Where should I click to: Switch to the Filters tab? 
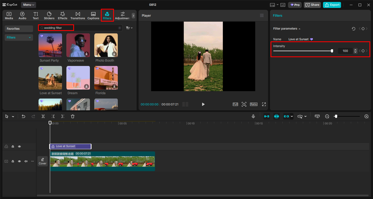pyautogui.click(x=107, y=15)
